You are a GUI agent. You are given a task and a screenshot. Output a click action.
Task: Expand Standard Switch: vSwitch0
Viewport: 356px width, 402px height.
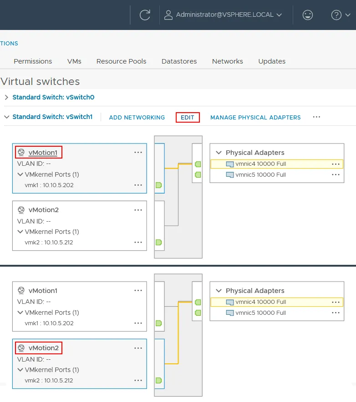[6, 97]
